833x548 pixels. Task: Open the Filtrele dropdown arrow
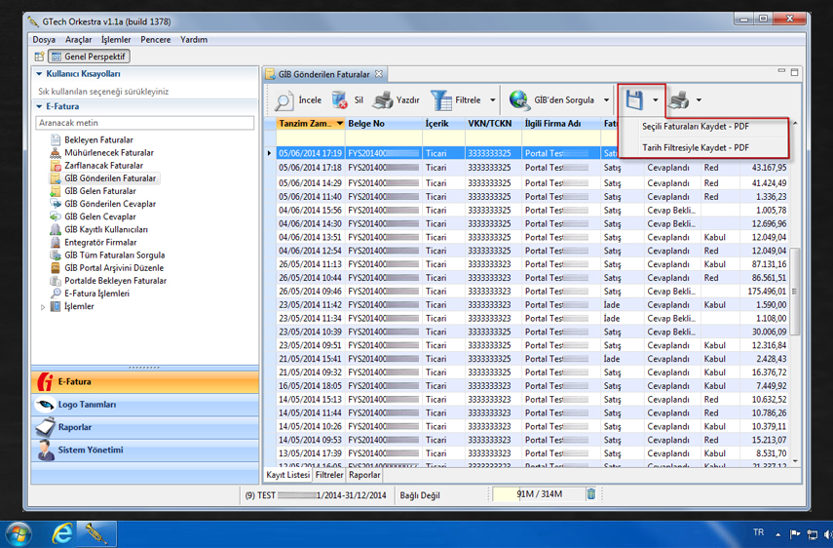click(492, 99)
